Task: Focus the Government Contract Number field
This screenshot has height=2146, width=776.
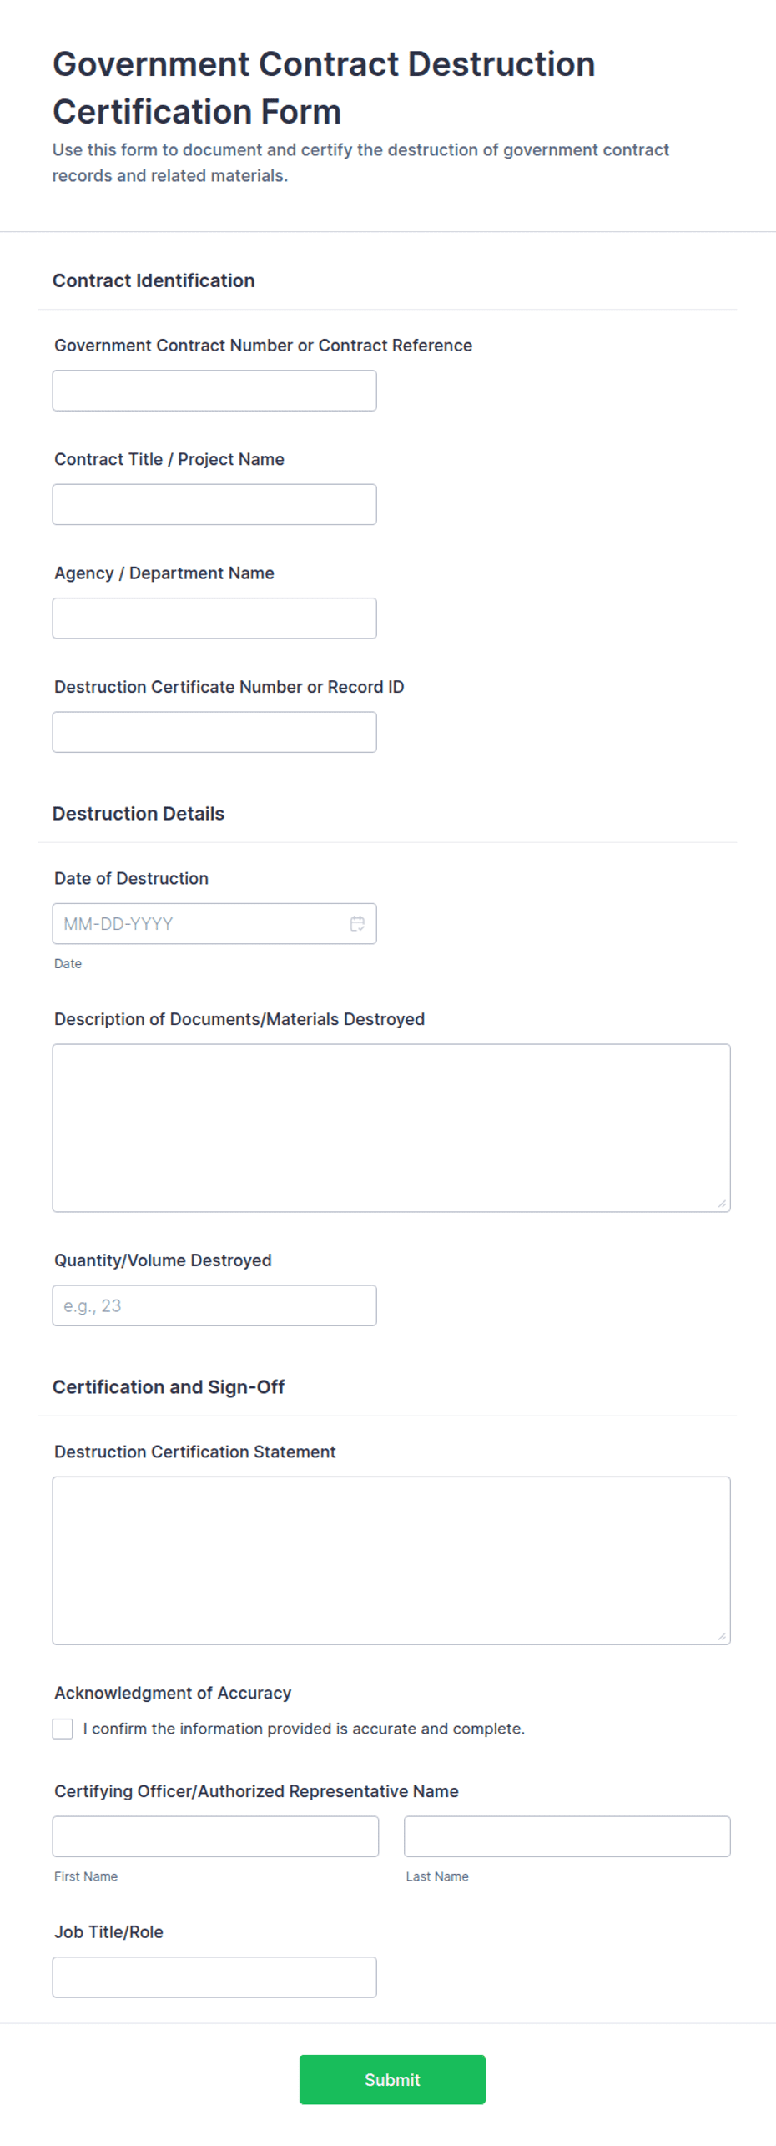Action: 214,391
